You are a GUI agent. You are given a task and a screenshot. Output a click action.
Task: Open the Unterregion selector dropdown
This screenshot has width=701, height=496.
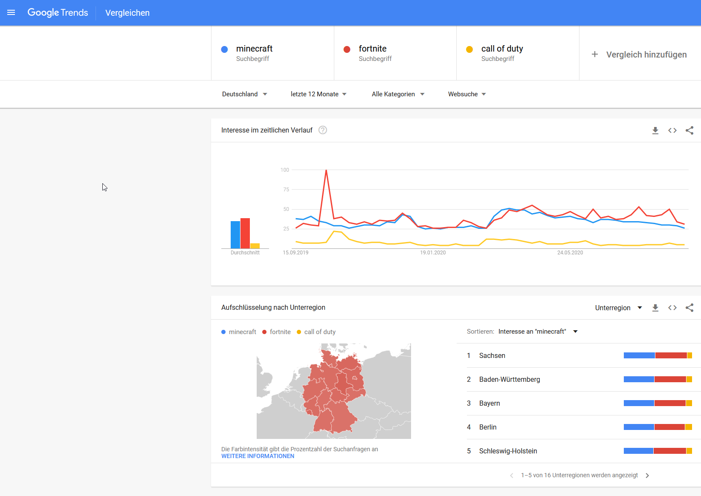(618, 308)
